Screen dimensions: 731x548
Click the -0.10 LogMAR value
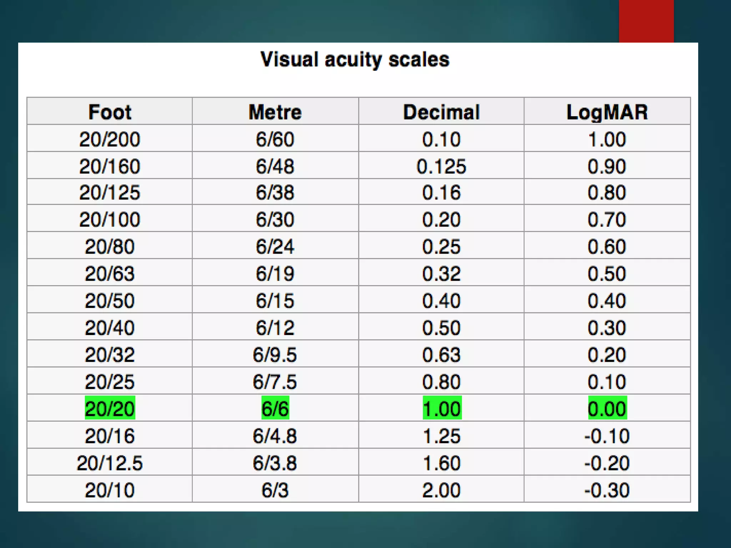point(607,436)
